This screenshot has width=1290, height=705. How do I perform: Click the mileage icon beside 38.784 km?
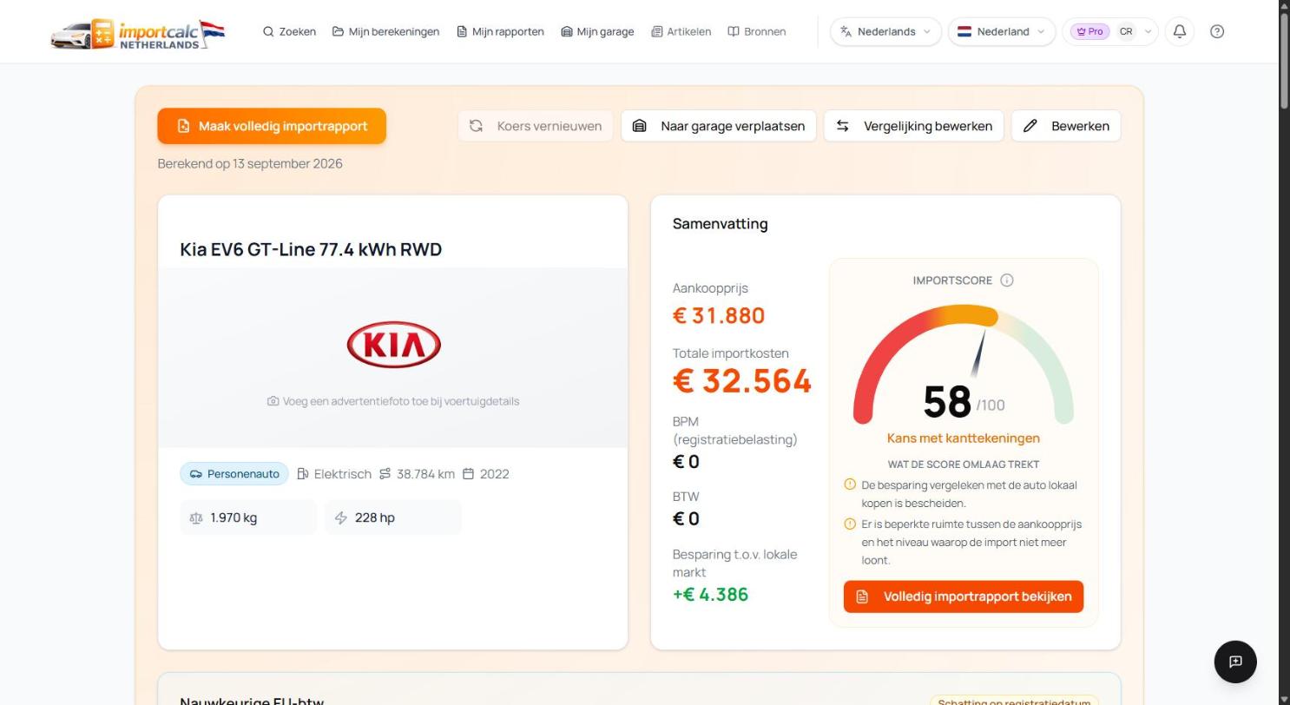[x=385, y=474]
